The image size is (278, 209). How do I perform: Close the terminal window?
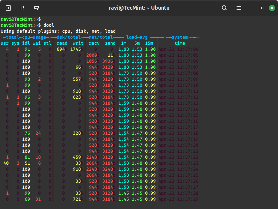(272, 8)
